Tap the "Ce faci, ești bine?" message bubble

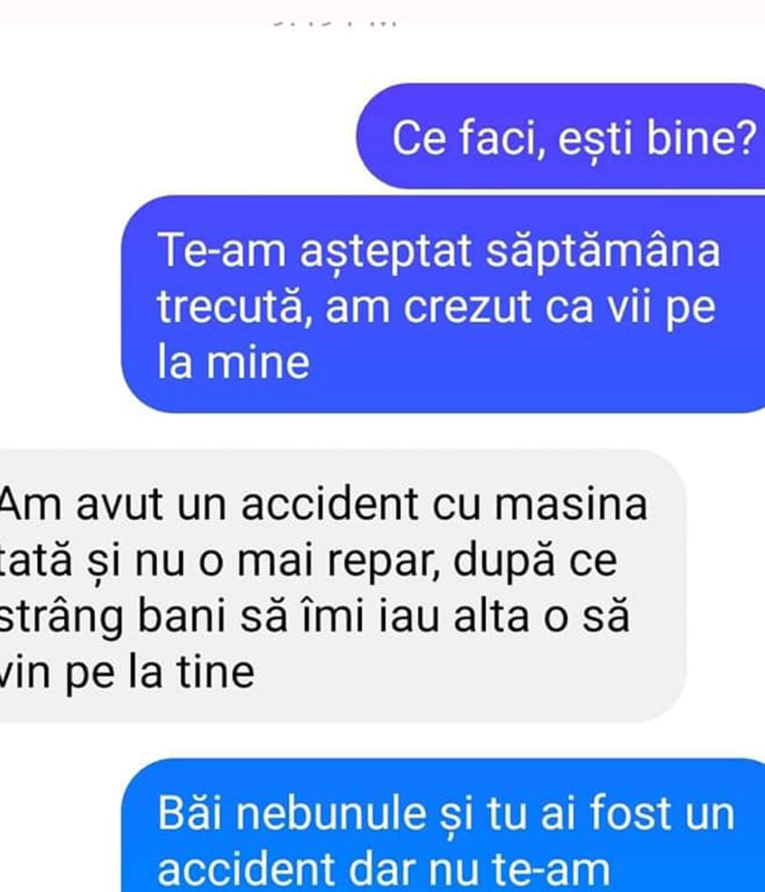point(560,137)
